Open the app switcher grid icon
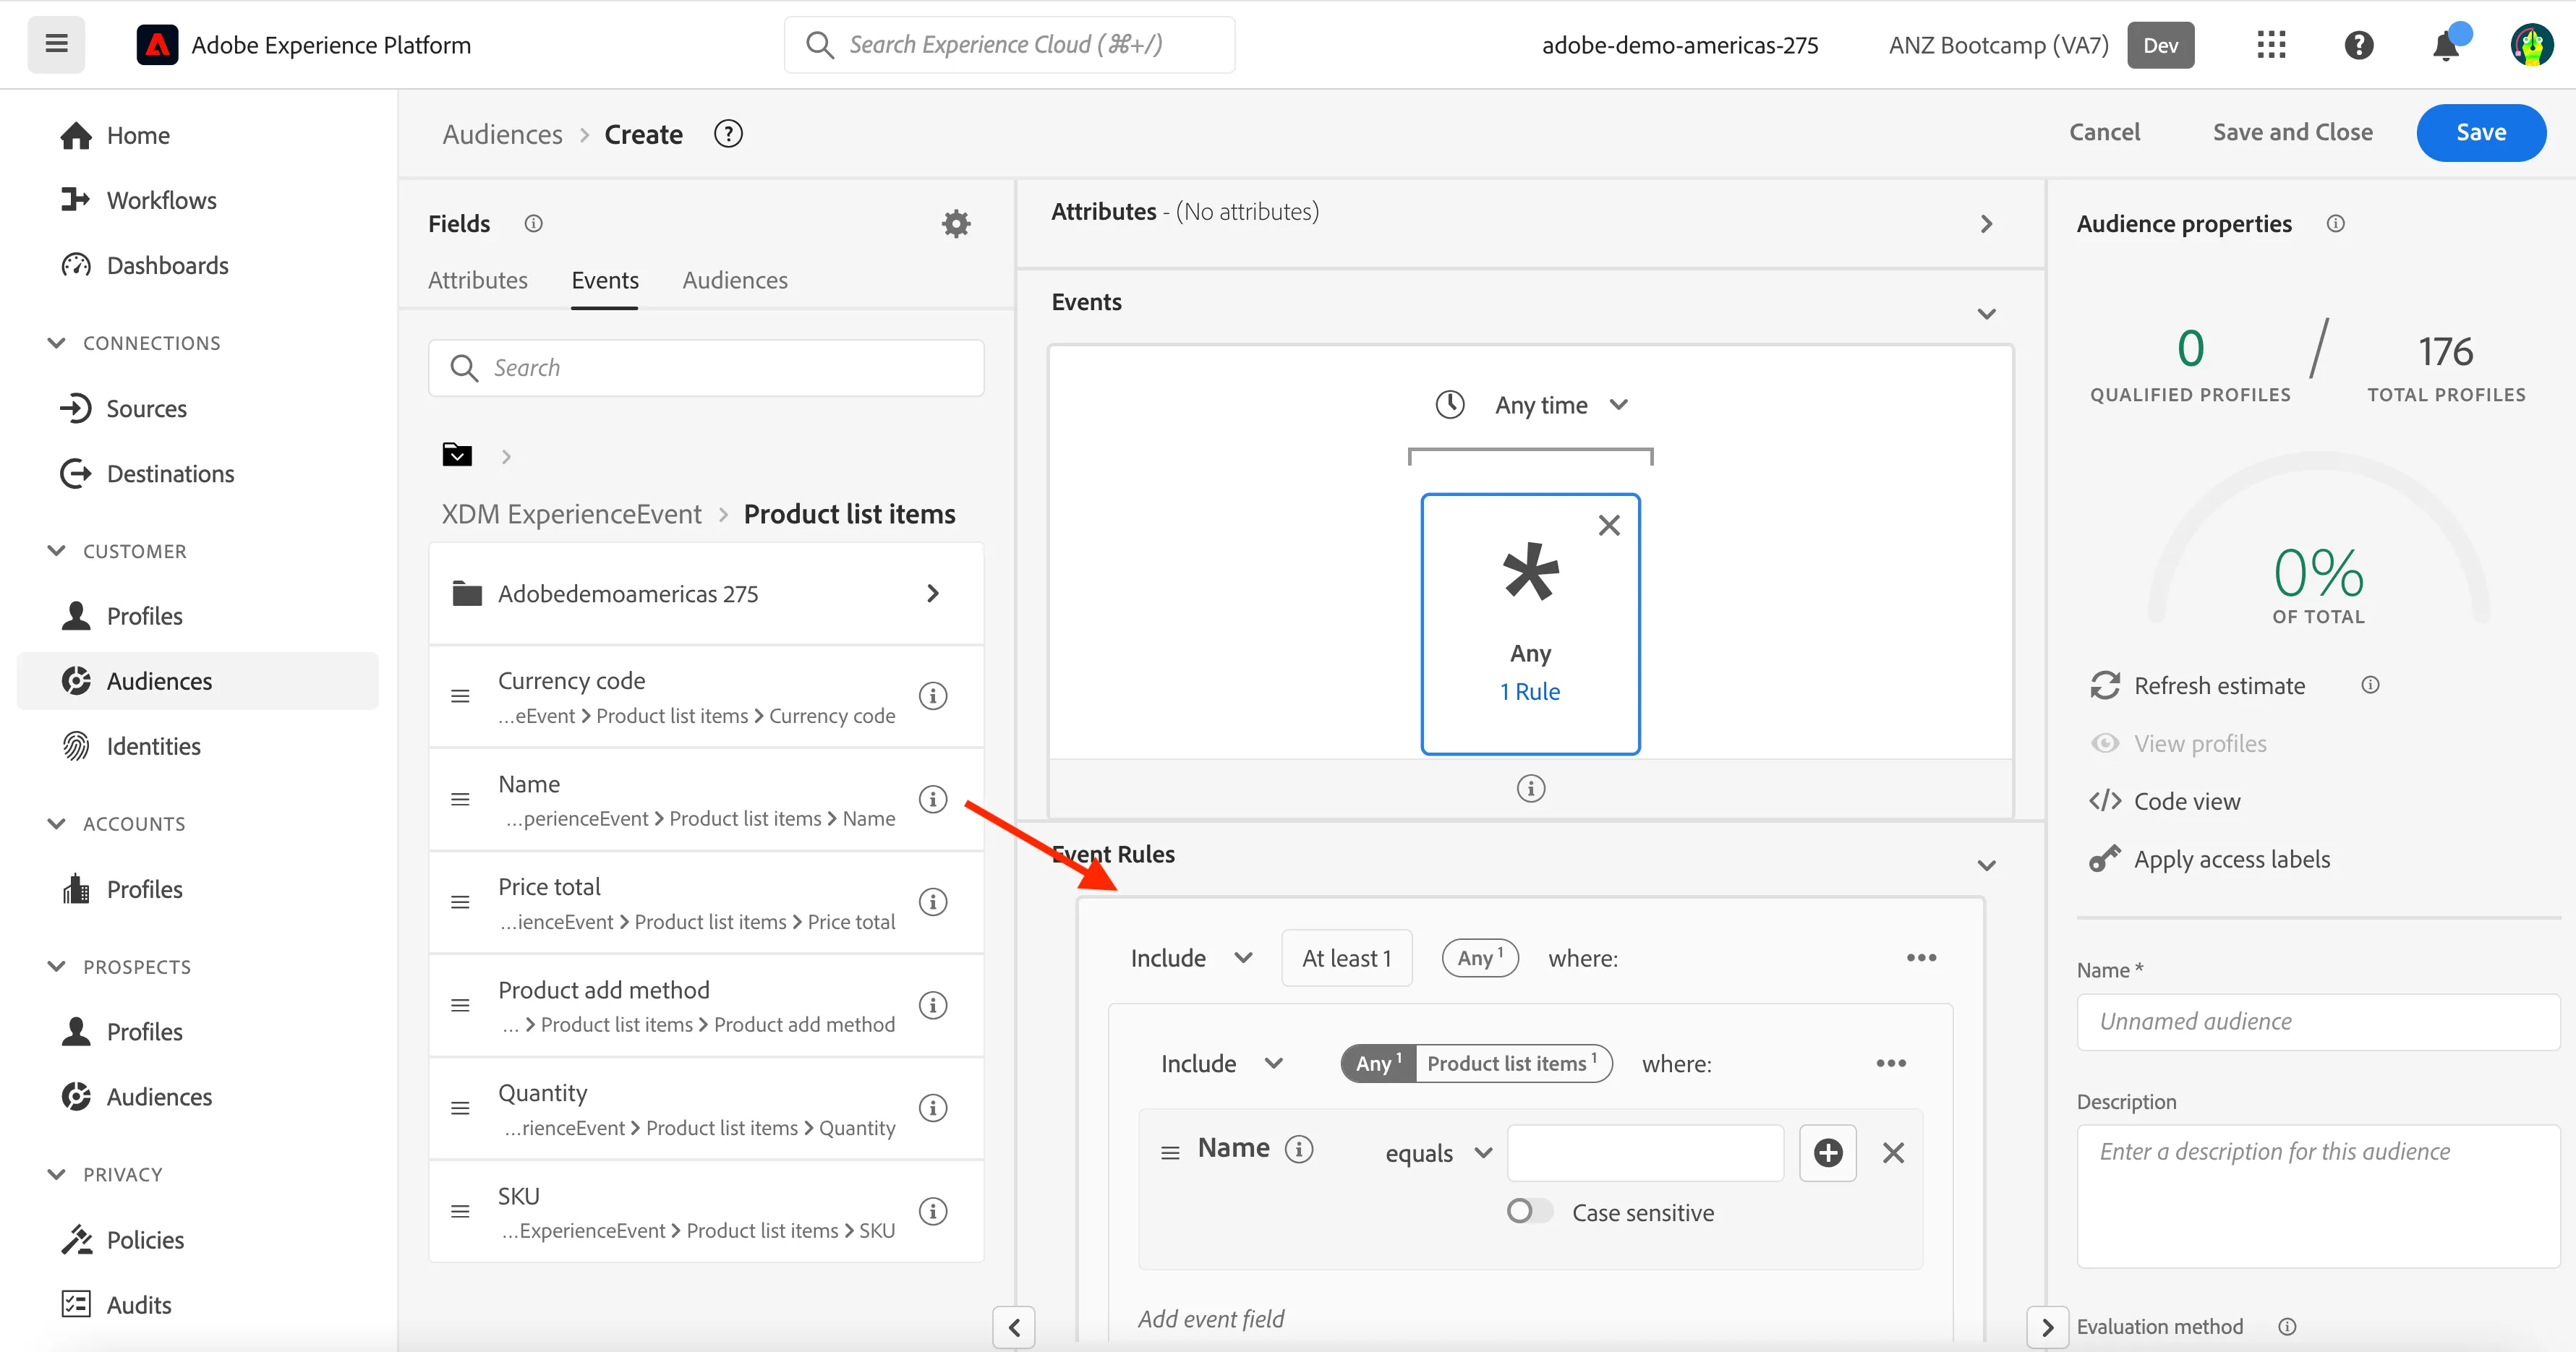 2271,45
